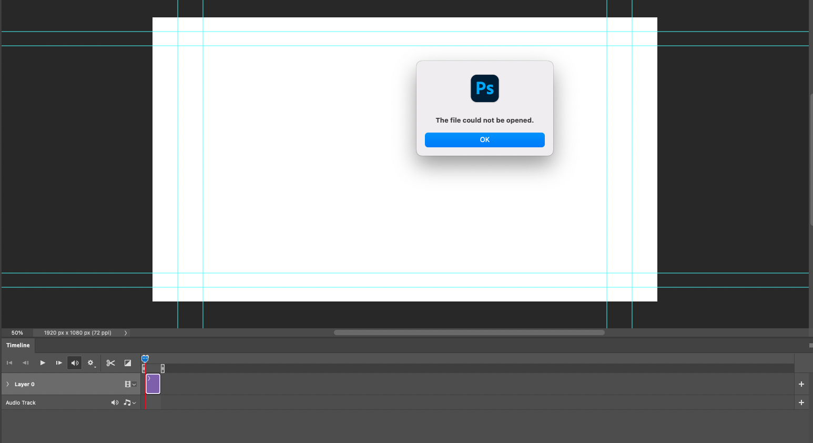Expand Layer 0 track properties

pos(7,384)
